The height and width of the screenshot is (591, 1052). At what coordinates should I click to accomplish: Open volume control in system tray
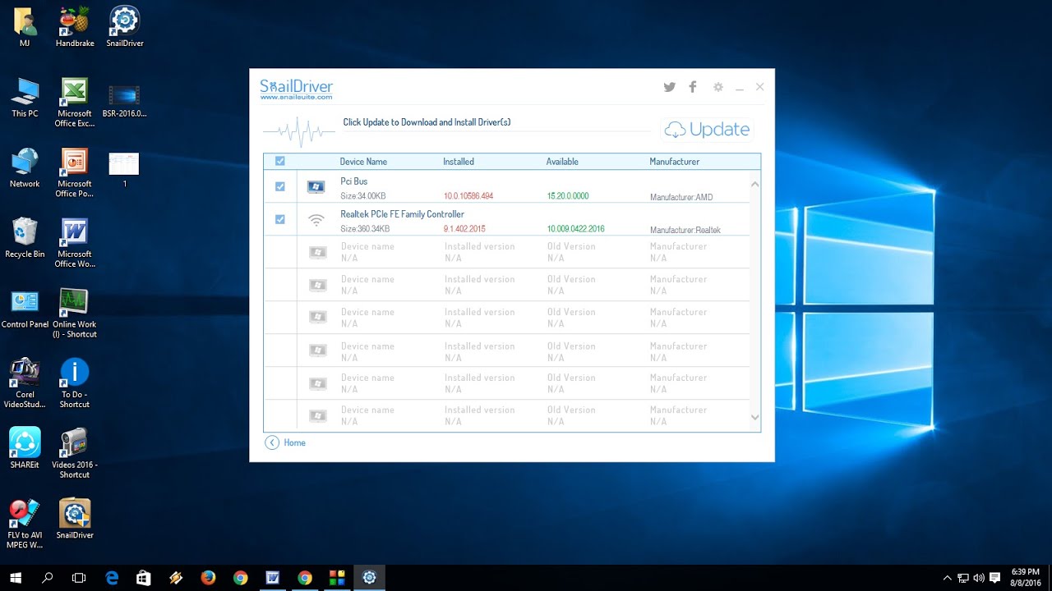(979, 578)
